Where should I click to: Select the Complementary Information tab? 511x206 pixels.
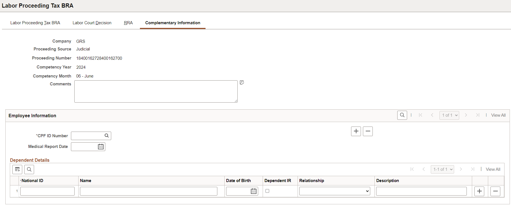click(x=173, y=23)
